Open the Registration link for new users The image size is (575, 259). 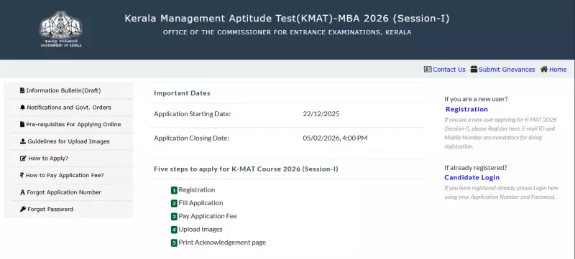pos(466,109)
